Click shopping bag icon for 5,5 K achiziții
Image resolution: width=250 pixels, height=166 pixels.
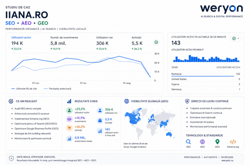pos(100,121)
